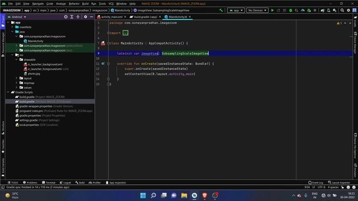The height and width of the screenshot is (201, 358).
Task: Click the green hammer Make Project icon
Action: click(x=221, y=10)
